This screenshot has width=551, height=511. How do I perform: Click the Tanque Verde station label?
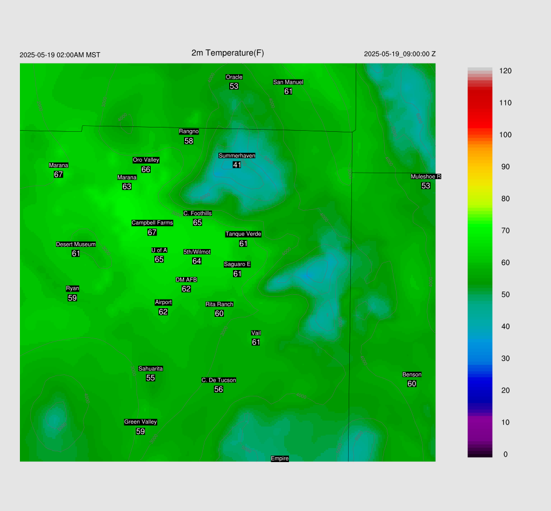(x=243, y=234)
